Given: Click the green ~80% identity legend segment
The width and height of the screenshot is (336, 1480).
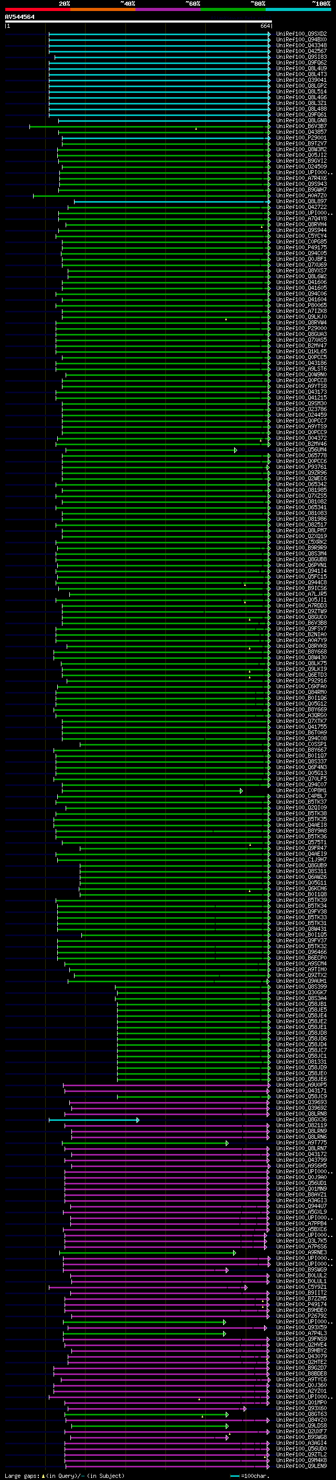Looking at the screenshot, I should click(233, 9).
